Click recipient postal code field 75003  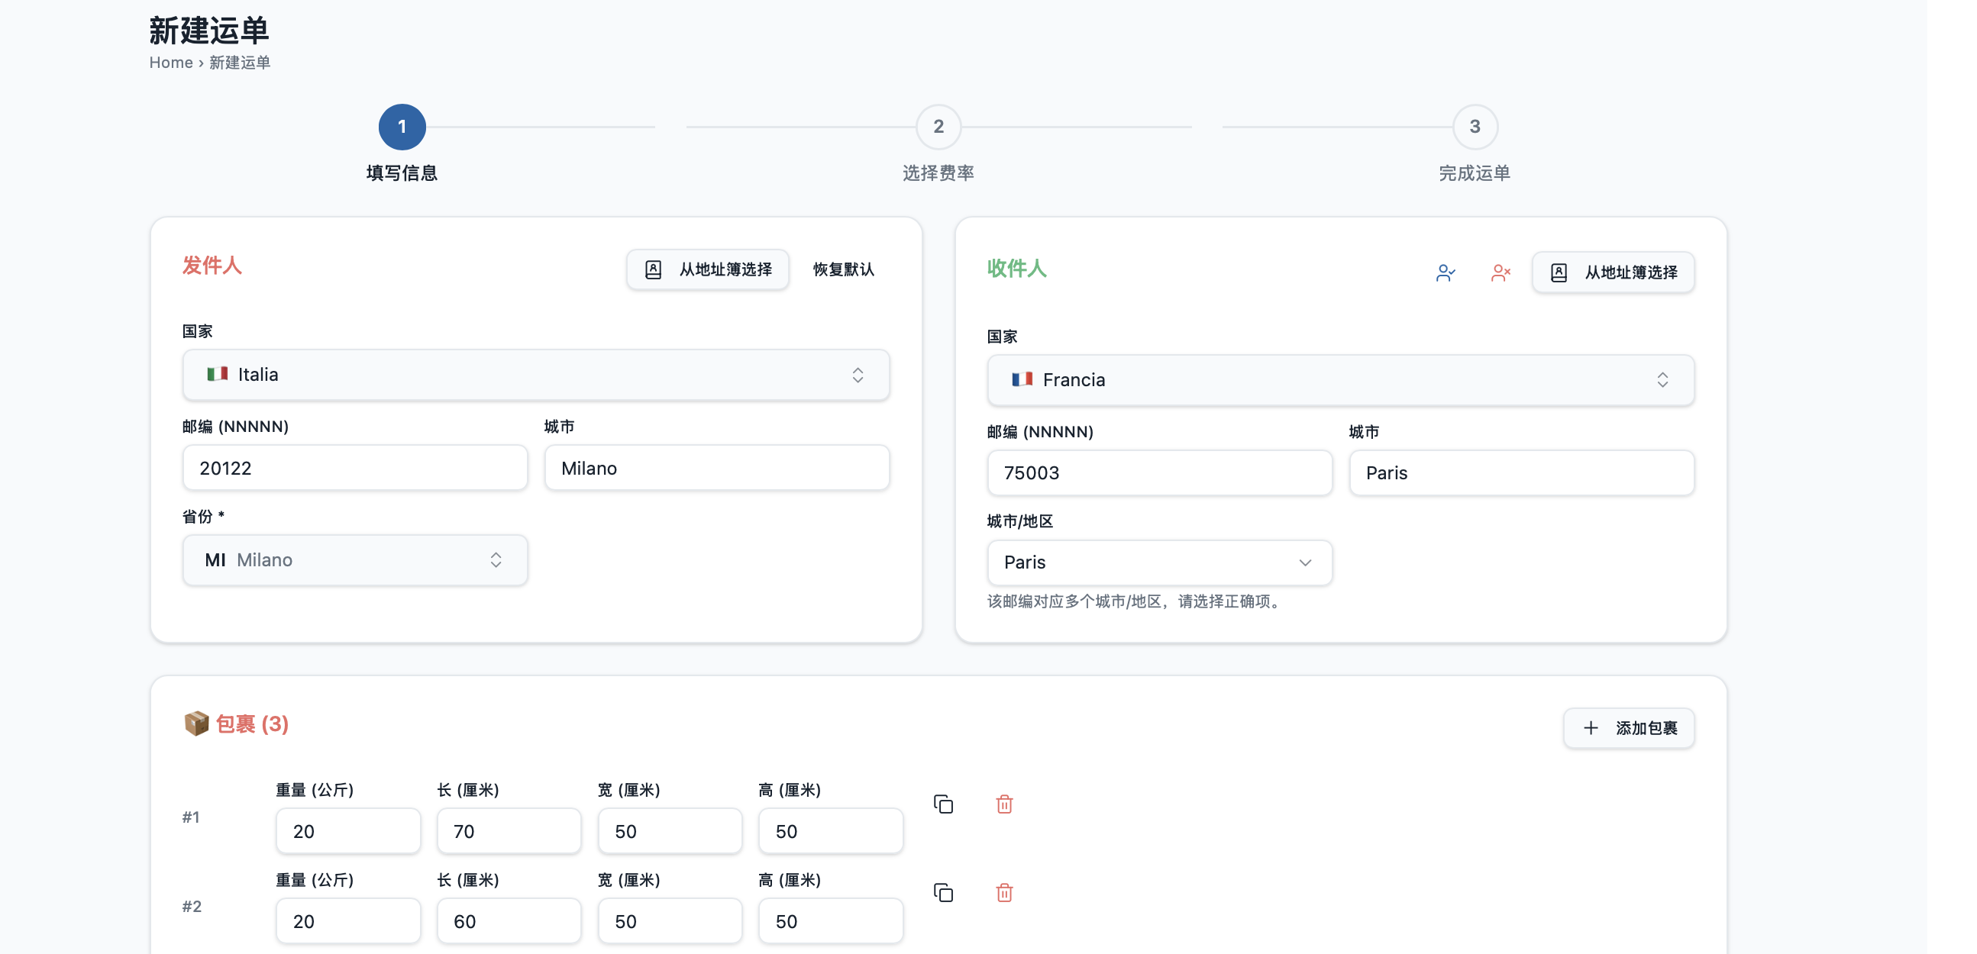pyautogui.click(x=1159, y=472)
